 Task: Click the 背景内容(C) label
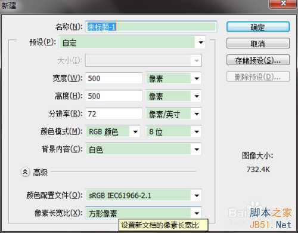coord(62,149)
